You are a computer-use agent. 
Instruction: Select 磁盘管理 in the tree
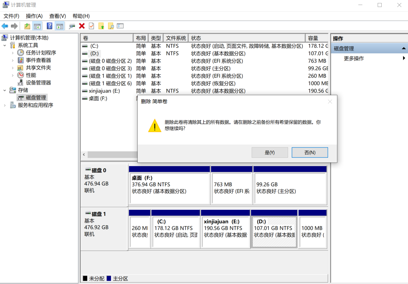click(36, 98)
